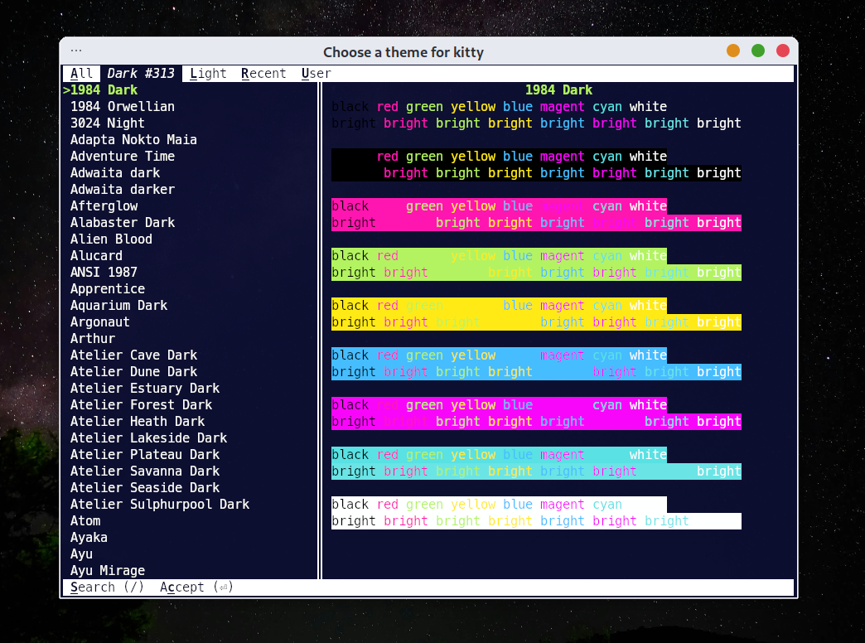Open the Light themes tab
Viewport: 865px width, 643px height.
[208, 74]
